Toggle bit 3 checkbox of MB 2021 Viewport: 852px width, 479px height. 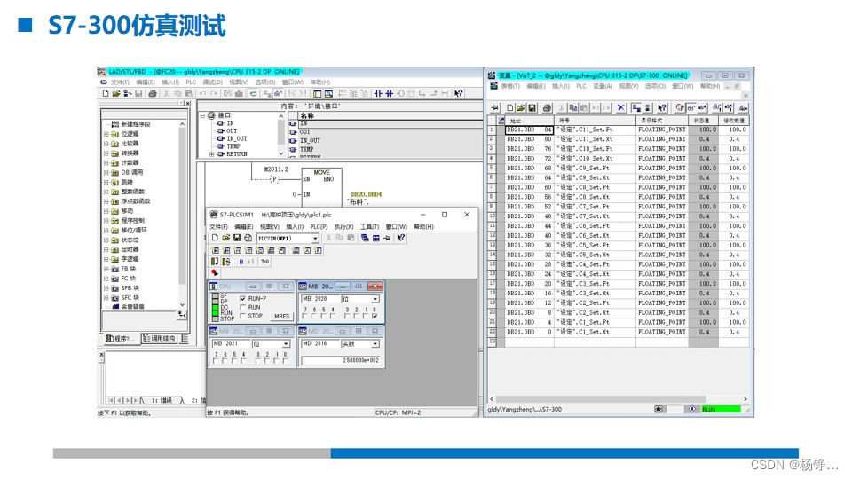[257, 361]
